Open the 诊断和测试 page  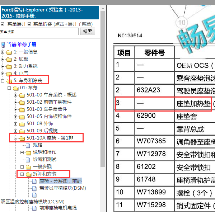click(x=45, y=159)
